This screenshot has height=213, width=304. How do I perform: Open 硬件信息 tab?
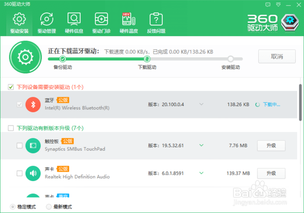74,23
